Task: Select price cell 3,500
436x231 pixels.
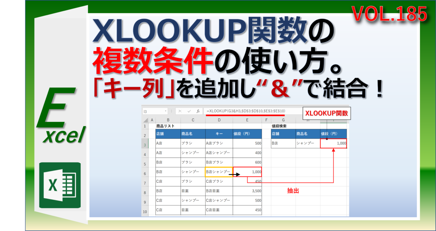Action: tap(247, 191)
